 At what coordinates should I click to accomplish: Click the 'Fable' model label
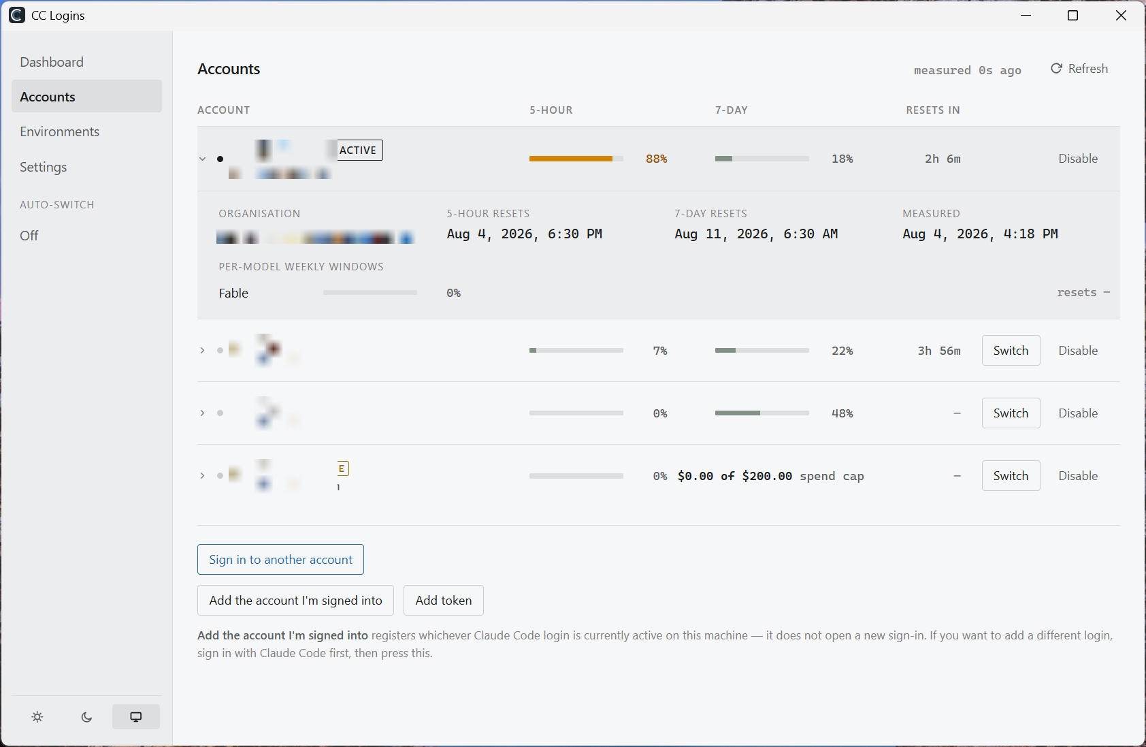233,293
